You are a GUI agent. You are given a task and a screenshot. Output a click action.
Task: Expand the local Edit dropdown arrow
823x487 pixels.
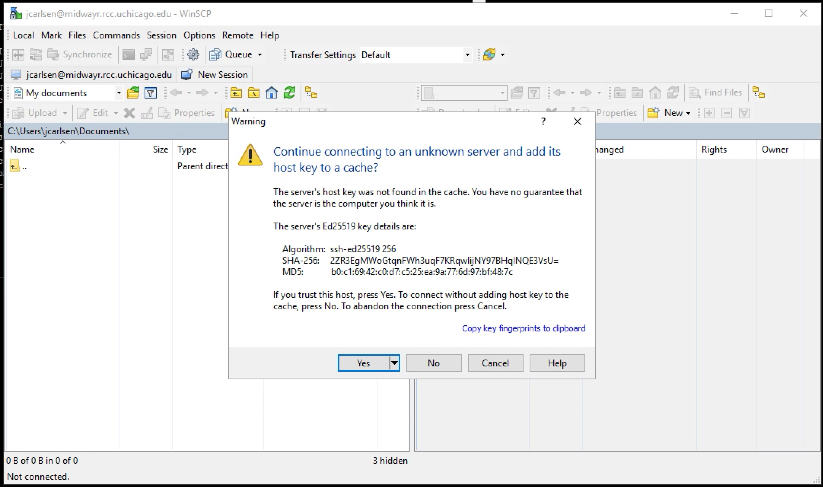click(116, 113)
